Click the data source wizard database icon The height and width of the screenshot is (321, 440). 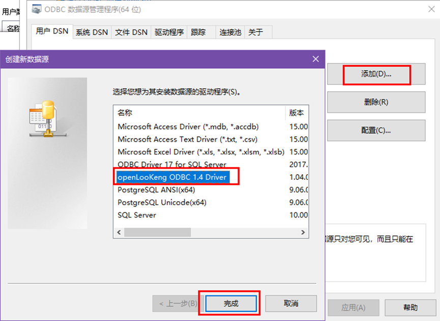[47, 119]
